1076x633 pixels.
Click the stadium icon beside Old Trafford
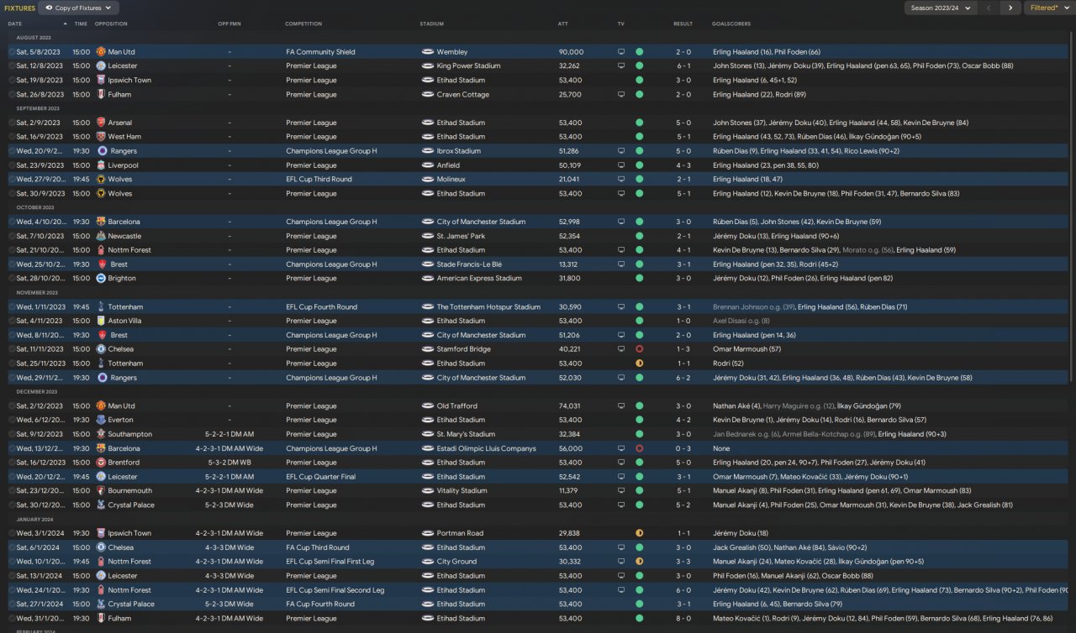click(427, 405)
